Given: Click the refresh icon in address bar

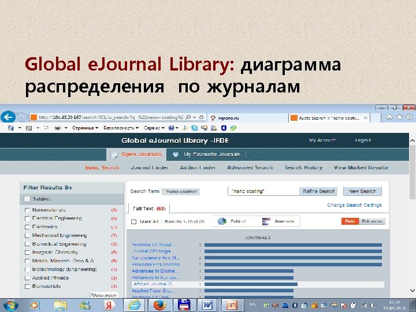Looking at the screenshot, I should click(x=202, y=117).
